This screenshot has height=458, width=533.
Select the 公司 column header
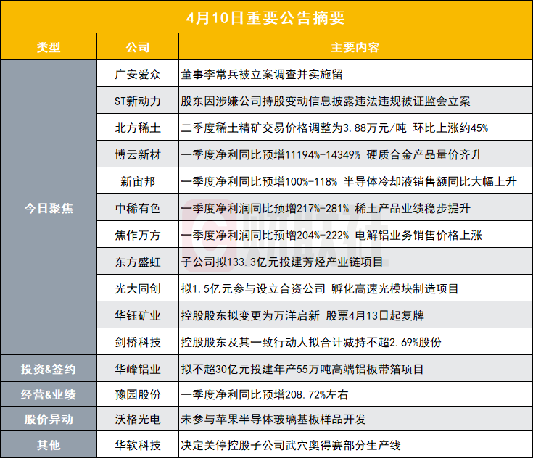tap(138, 47)
